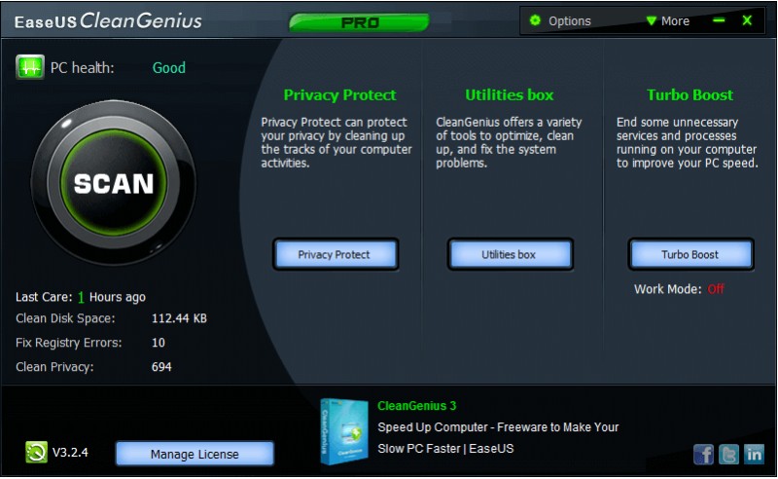Open the Options gear menu
The image size is (778, 479).
[x=560, y=20]
